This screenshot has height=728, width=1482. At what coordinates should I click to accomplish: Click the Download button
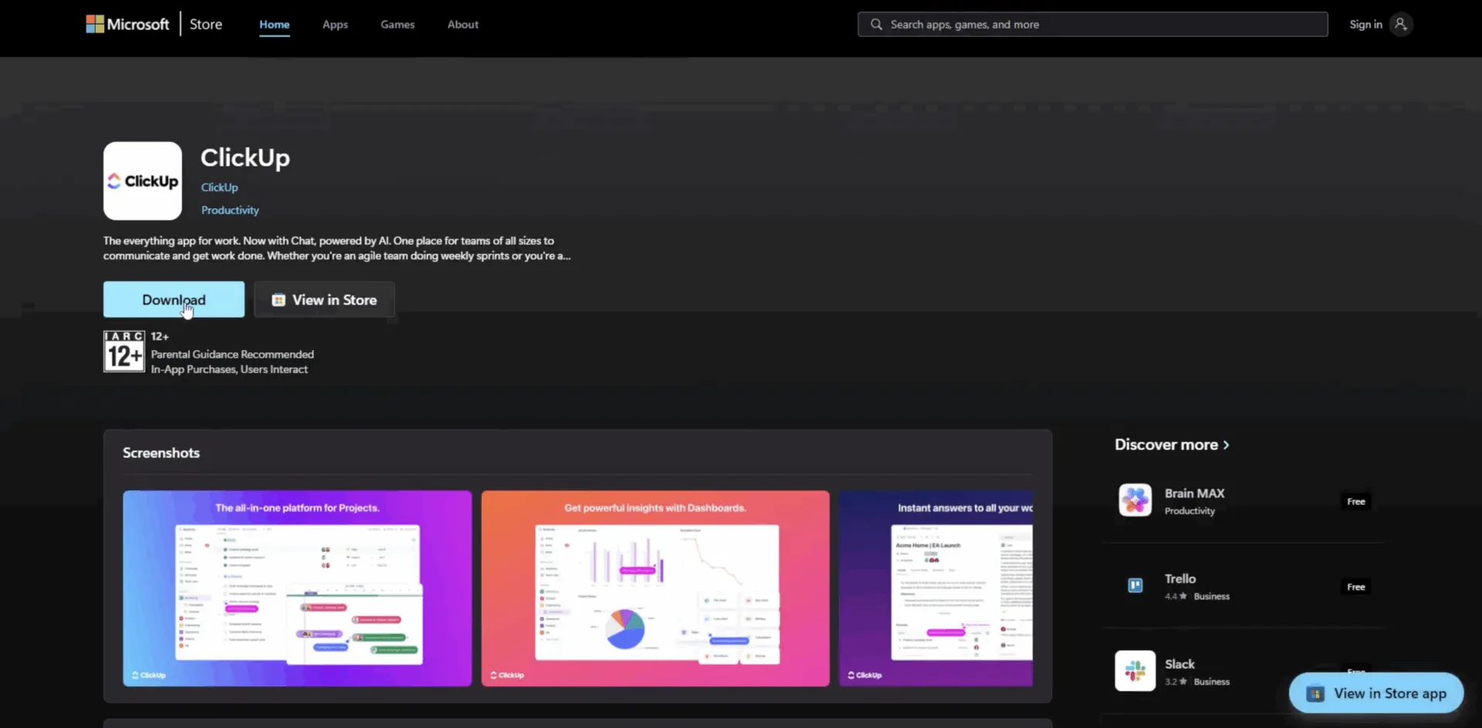[174, 299]
